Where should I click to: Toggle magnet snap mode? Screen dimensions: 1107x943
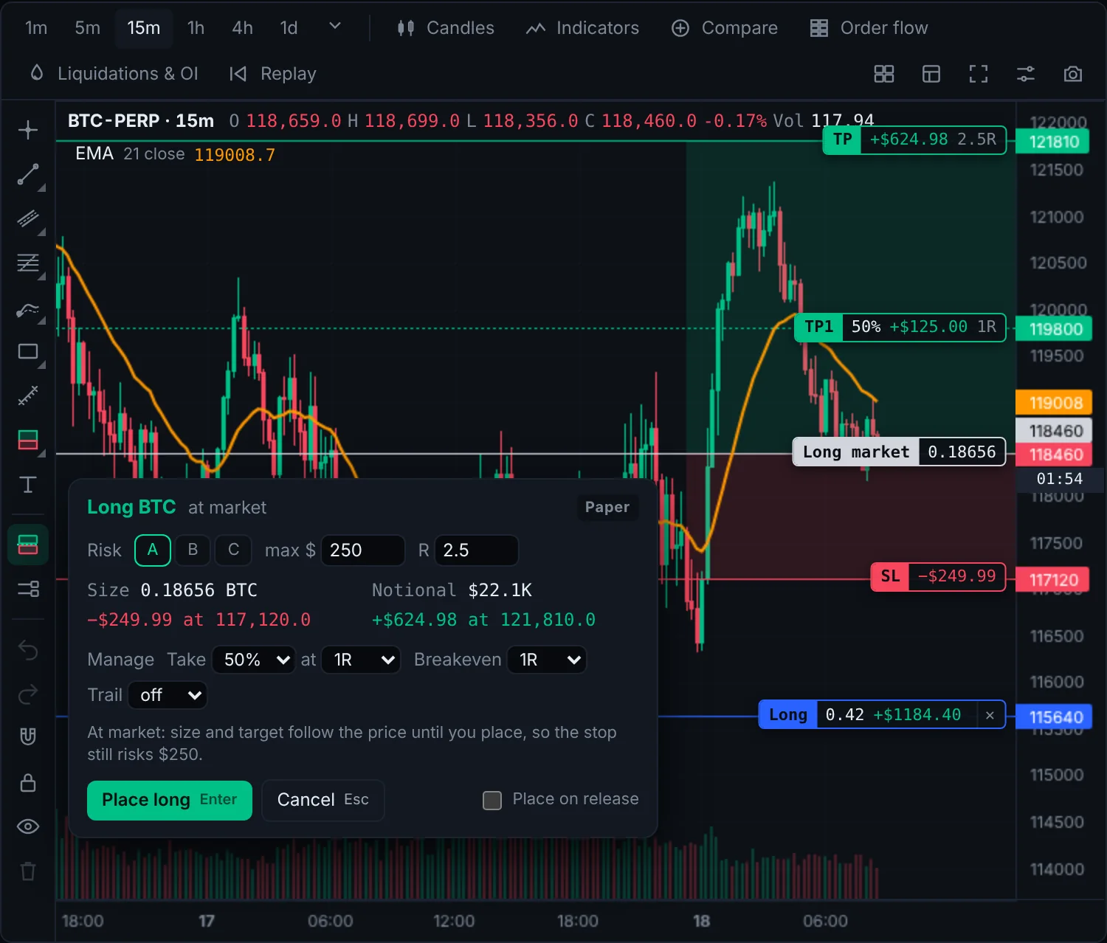click(28, 736)
